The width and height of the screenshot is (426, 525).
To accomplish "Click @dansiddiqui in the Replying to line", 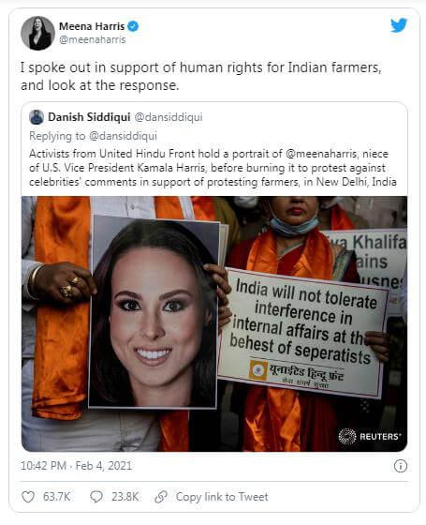I will point(123,136).
